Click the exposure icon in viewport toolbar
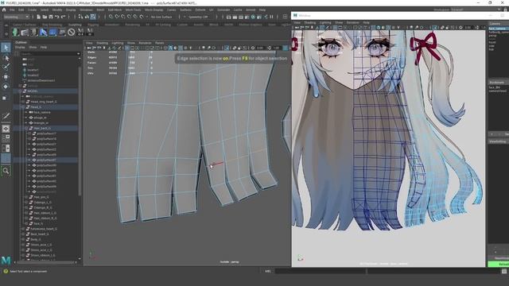 click(253, 48)
